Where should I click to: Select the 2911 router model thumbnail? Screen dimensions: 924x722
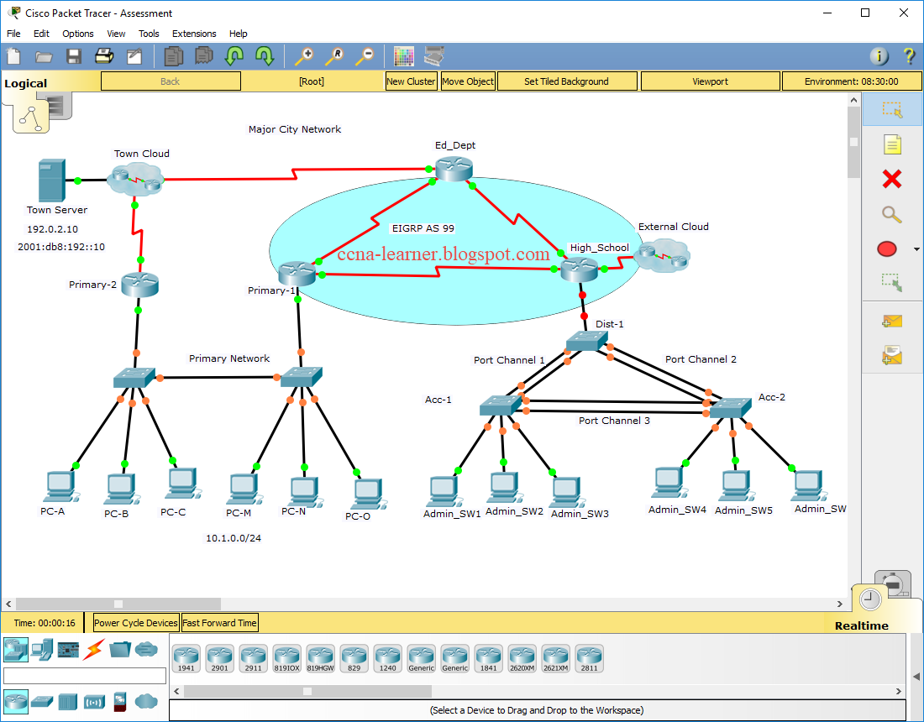[x=253, y=657]
